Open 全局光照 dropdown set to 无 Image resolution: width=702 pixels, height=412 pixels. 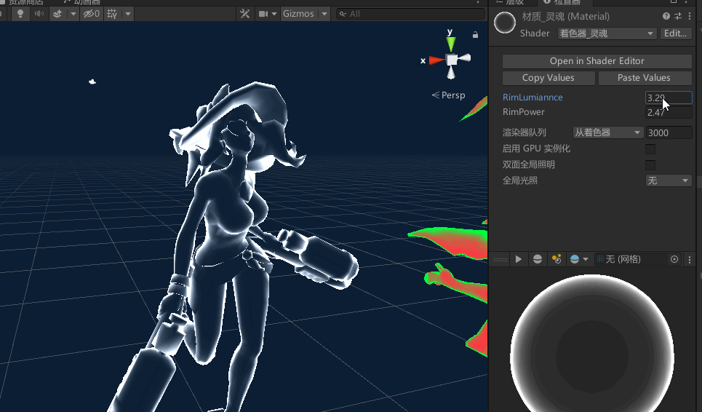tap(669, 181)
